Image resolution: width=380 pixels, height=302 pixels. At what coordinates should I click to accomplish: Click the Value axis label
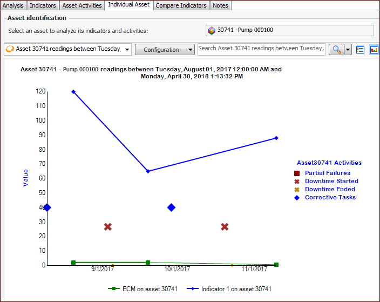[25, 178]
